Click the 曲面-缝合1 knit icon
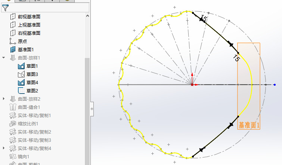 13,107
